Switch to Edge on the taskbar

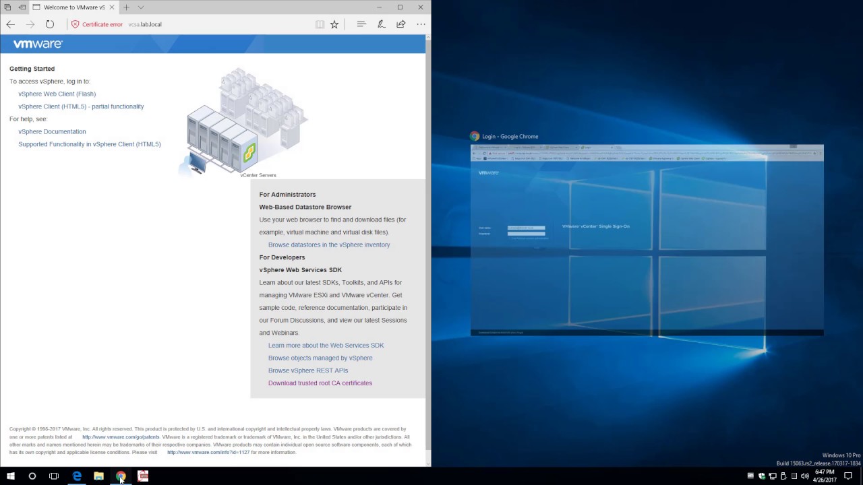77,476
